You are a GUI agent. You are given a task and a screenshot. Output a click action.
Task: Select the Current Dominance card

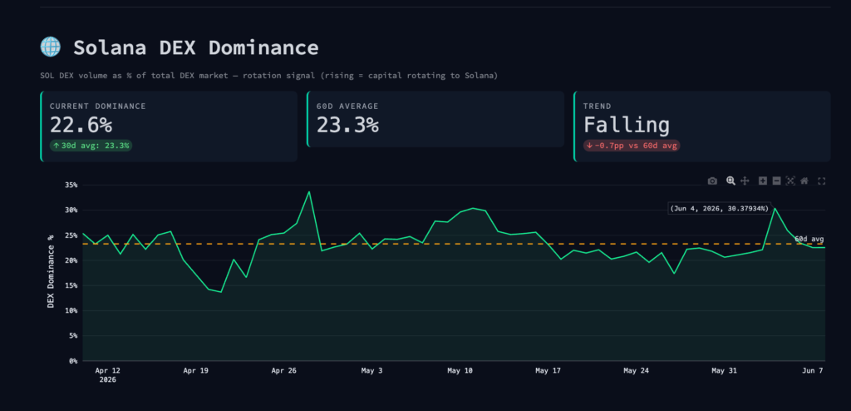[x=169, y=126]
